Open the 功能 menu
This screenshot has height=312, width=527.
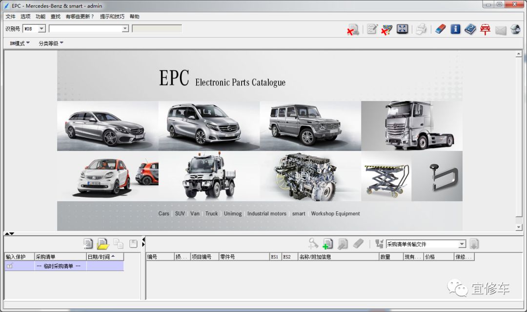[41, 17]
